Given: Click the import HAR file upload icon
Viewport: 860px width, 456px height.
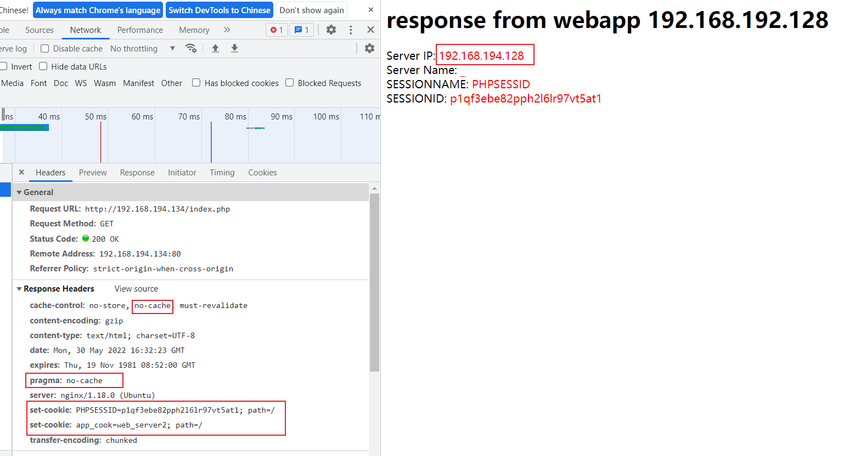Looking at the screenshot, I should [215, 48].
